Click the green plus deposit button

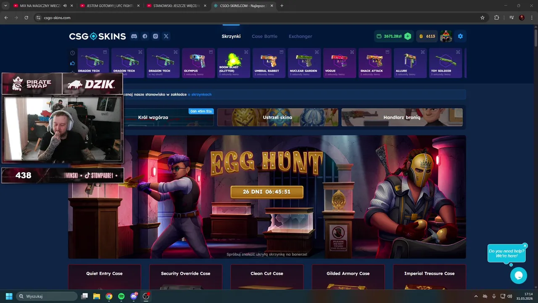(x=408, y=36)
